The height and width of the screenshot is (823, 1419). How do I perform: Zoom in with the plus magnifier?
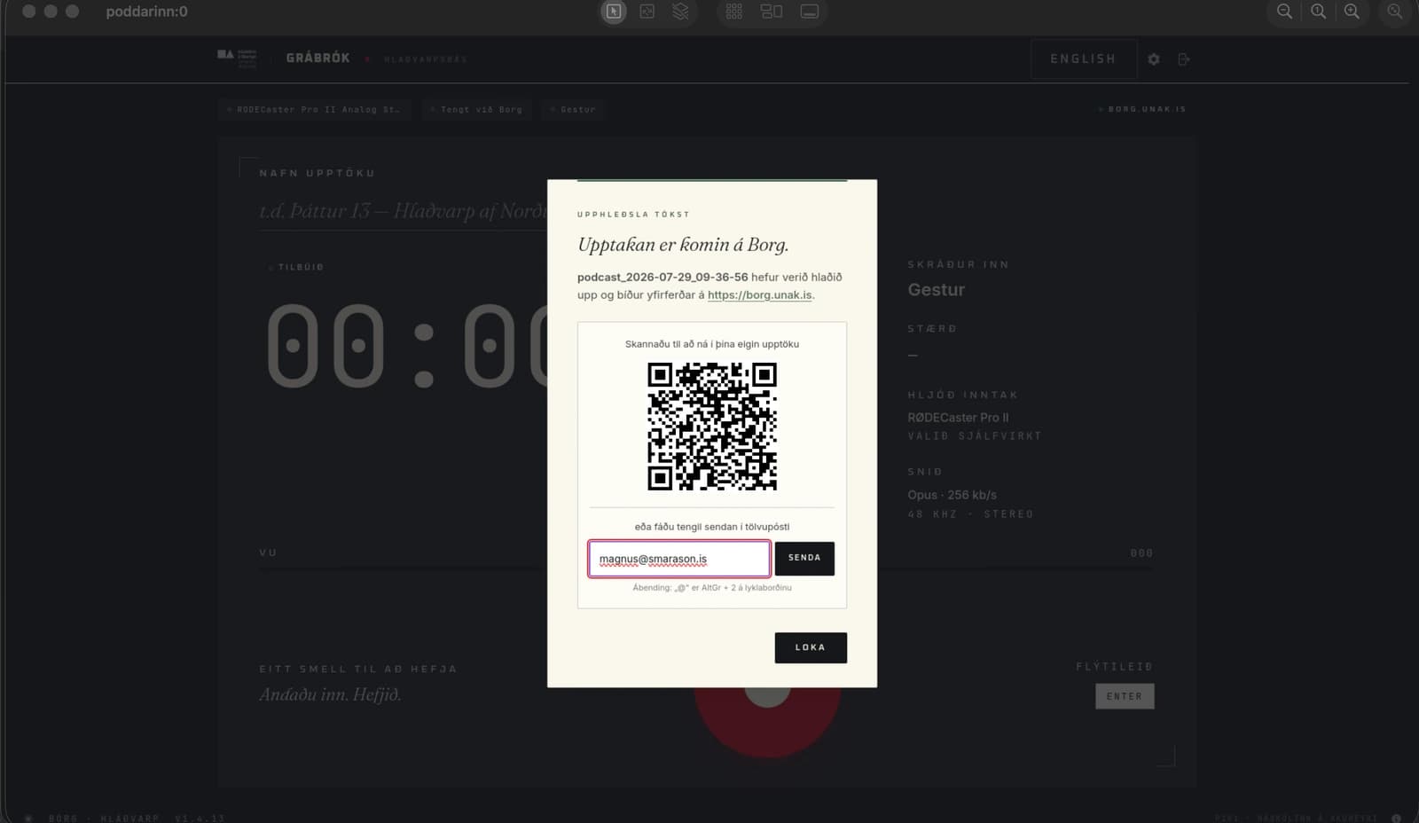[x=1352, y=12]
